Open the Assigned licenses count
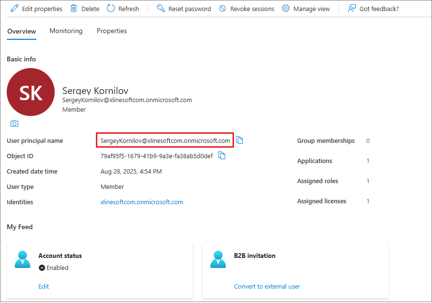 tap(368, 201)
